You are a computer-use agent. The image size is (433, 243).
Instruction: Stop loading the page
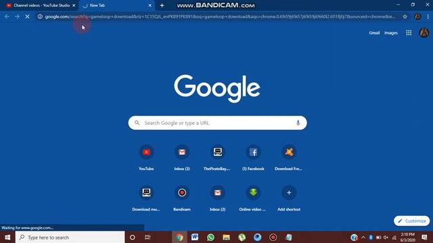27,16
